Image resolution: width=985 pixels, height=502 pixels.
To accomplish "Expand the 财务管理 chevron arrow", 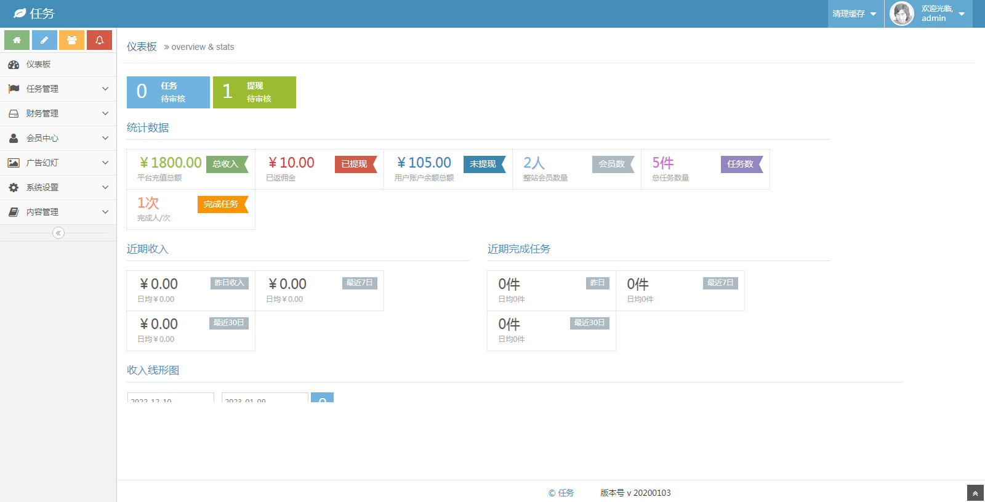I will pos(105,113).
